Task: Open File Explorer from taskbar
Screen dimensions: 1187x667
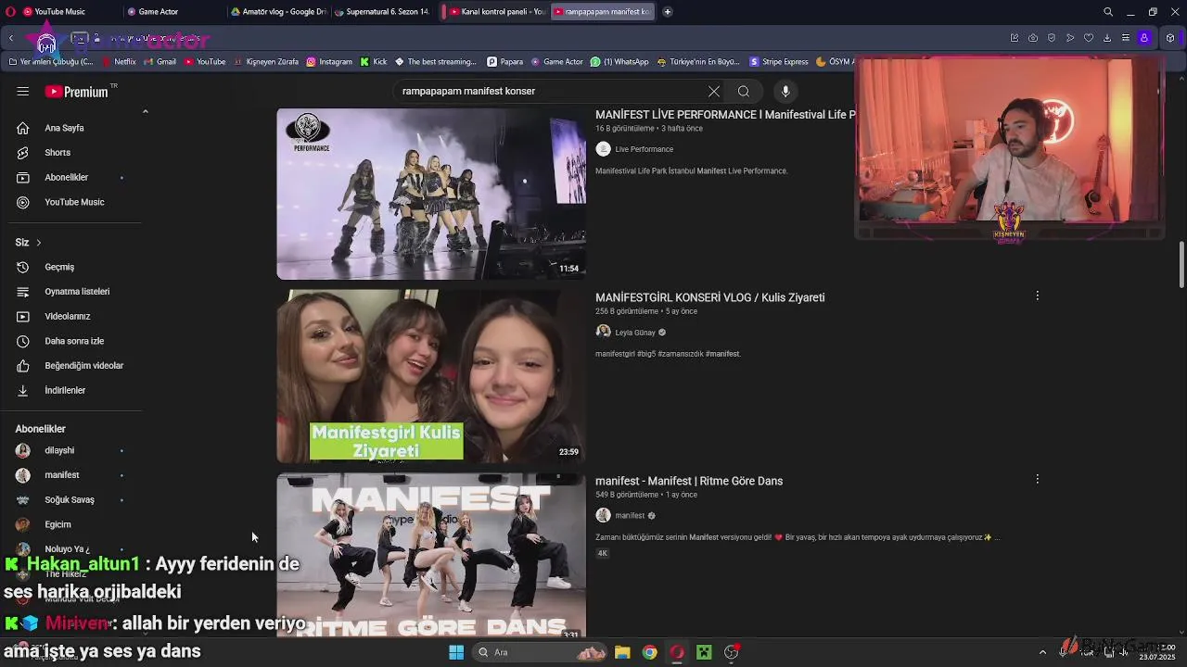Action: point(622,652)
